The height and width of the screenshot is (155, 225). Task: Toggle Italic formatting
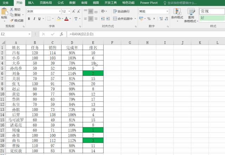(x=34, y=19)
